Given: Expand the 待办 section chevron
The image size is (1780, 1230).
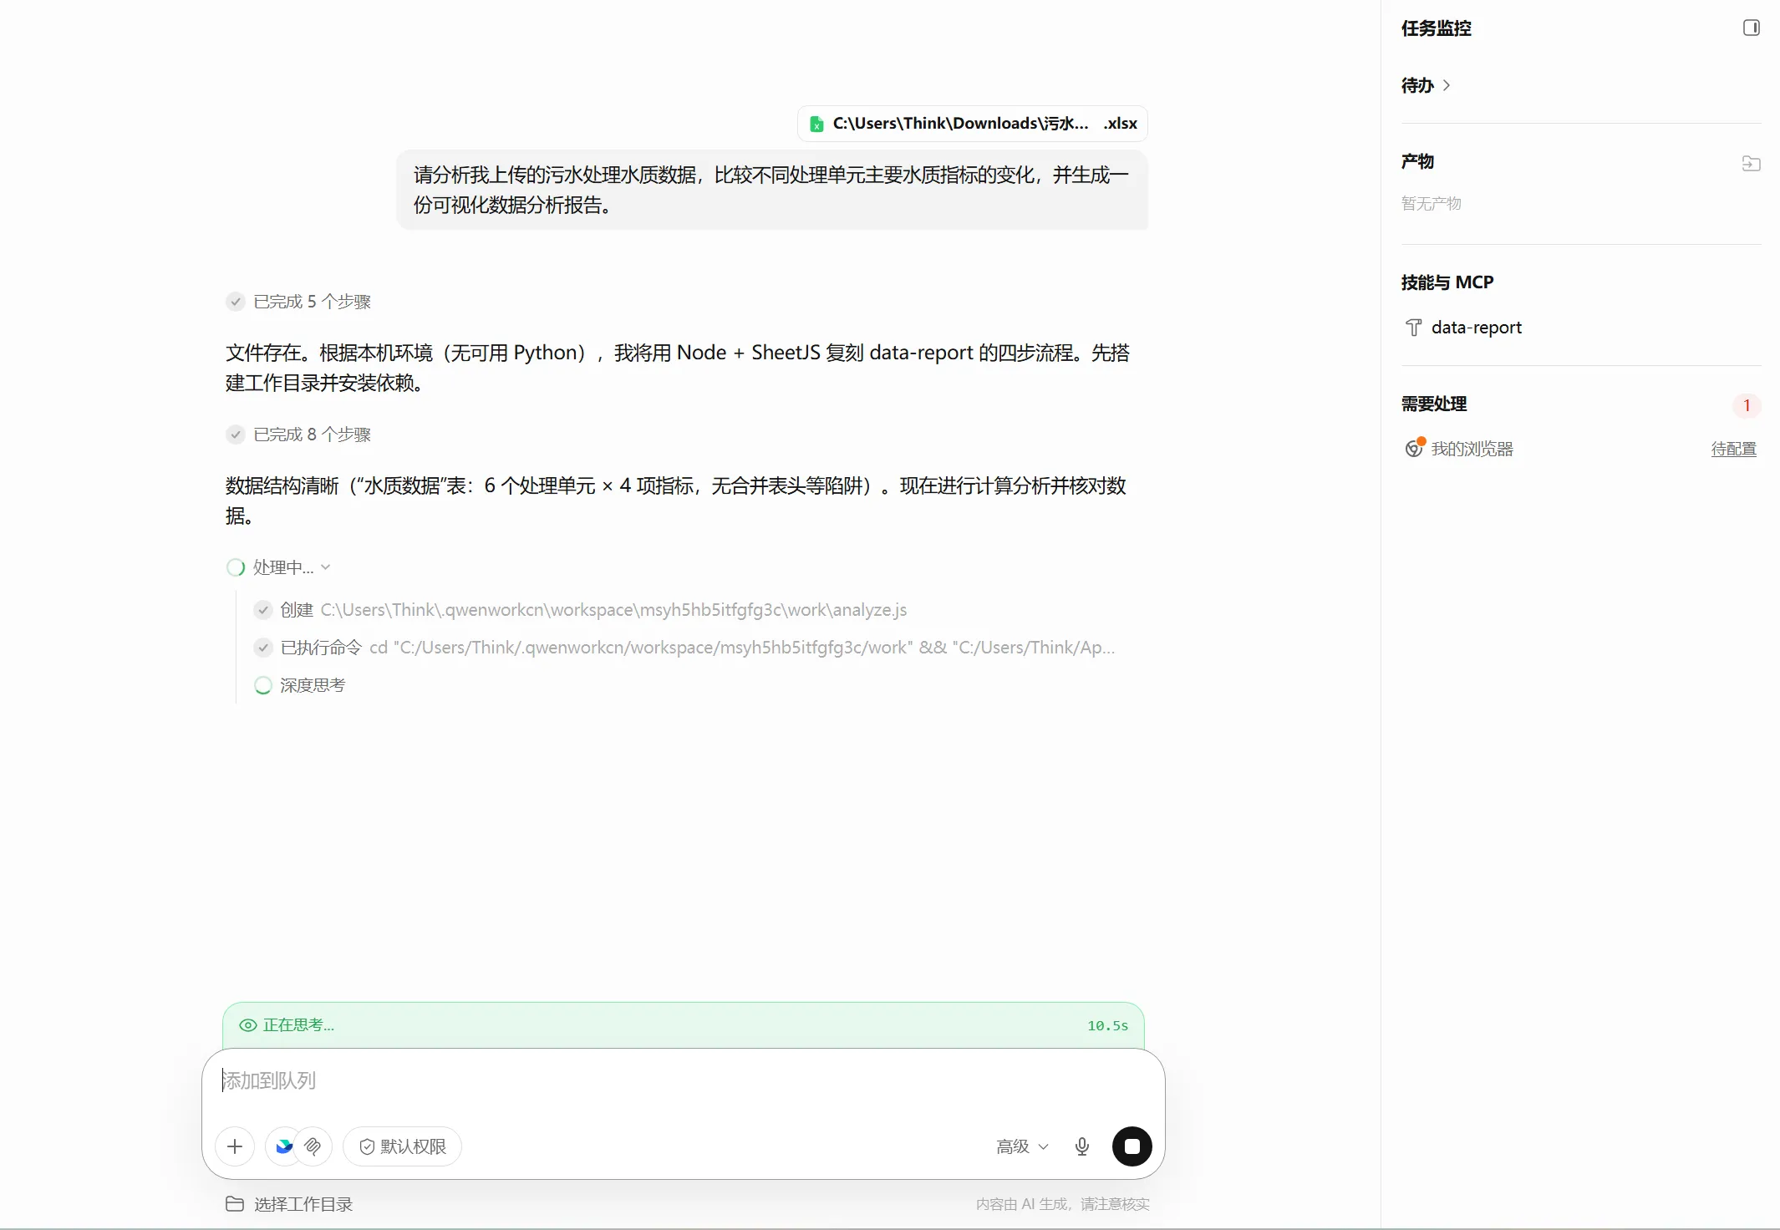Looking at the screenshot, I should coord(1447,85).
